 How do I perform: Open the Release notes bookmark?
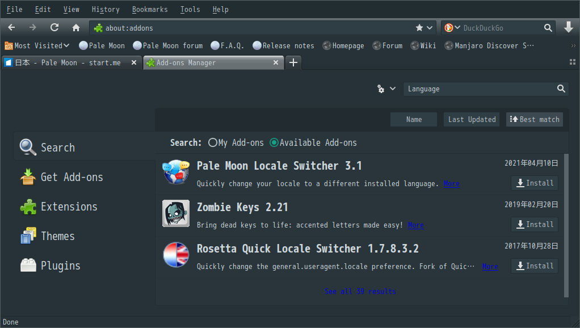(x=283, y=45)
